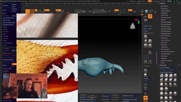Click the Split Masked Points button

coord(9,25)
